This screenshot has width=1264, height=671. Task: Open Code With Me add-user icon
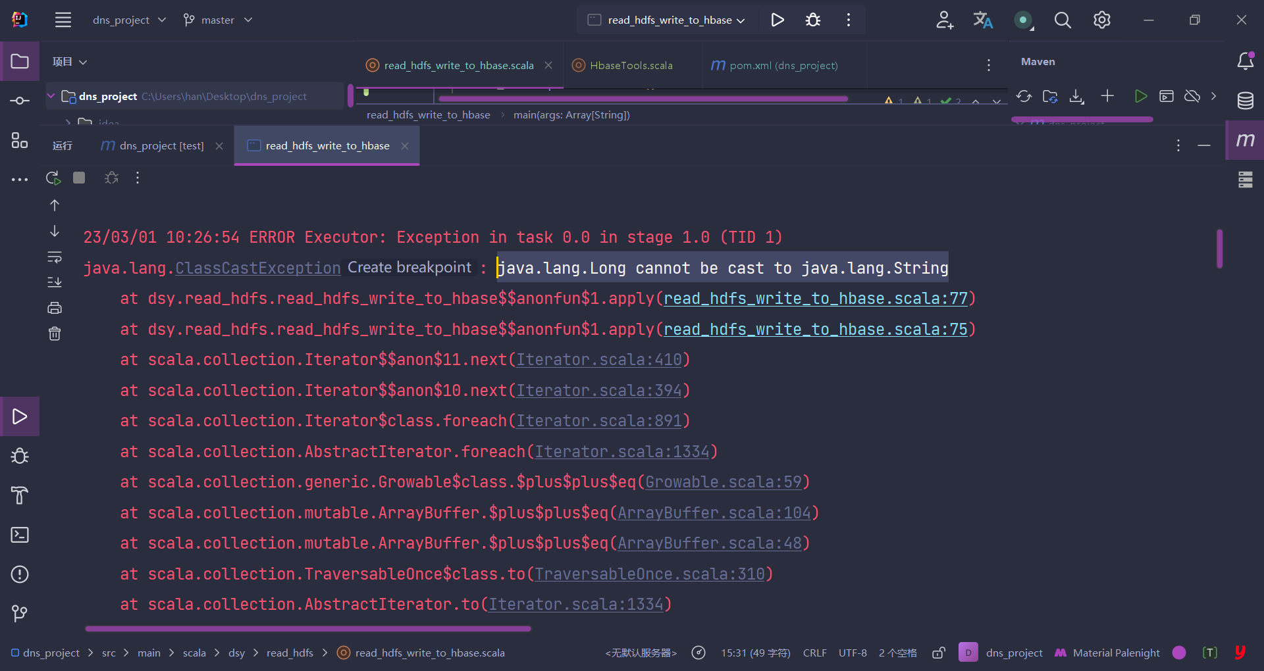[945, 20]
